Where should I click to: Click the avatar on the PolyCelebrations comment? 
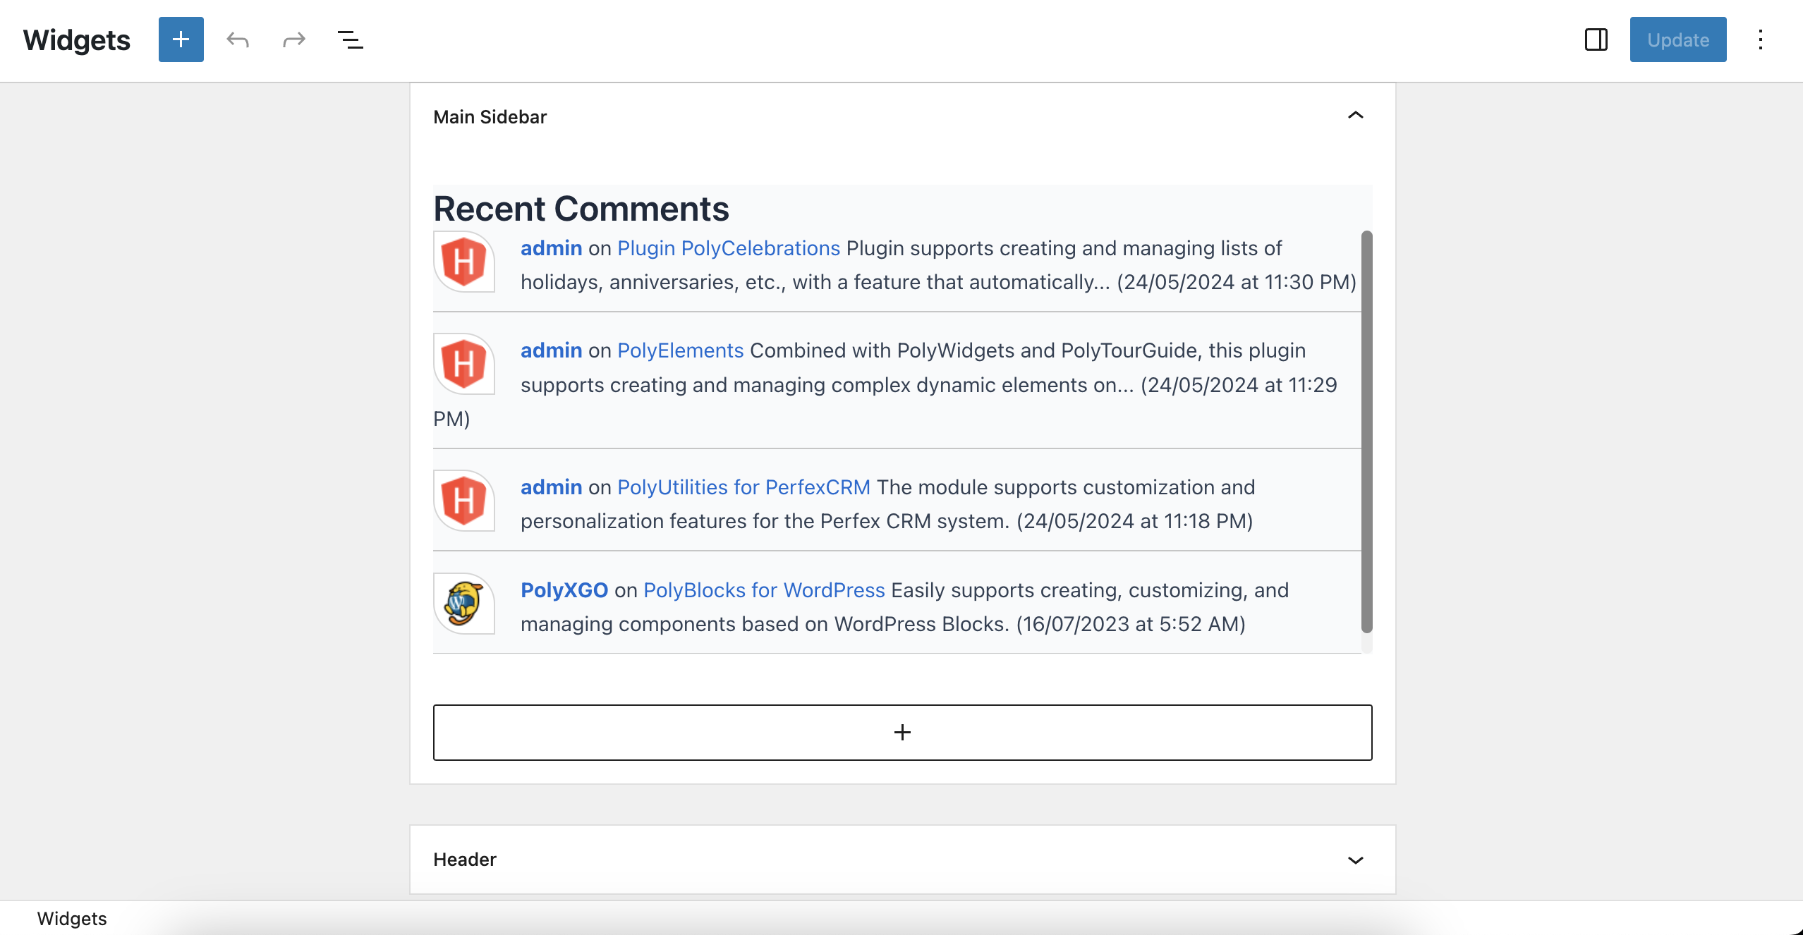[x=464, y=262]
